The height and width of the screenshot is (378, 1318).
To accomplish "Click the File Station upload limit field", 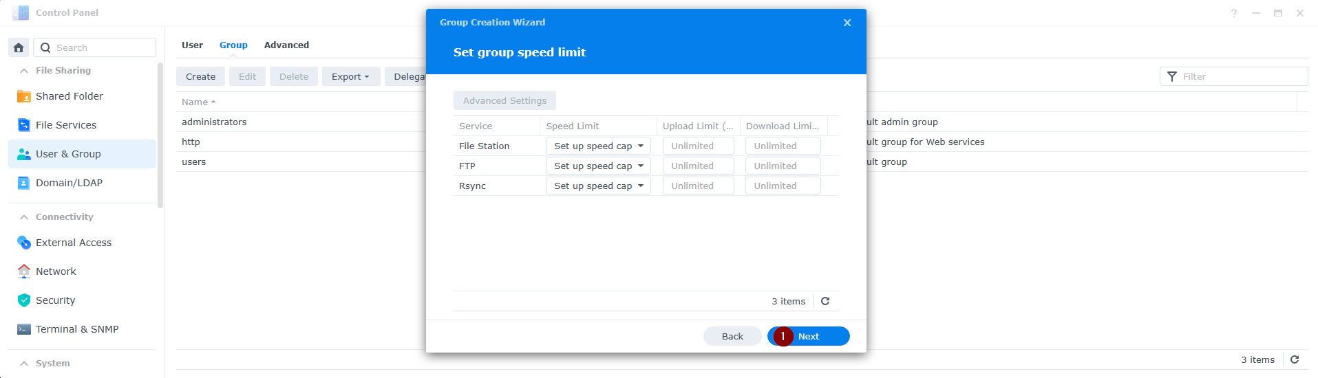I will coord(698,146).
